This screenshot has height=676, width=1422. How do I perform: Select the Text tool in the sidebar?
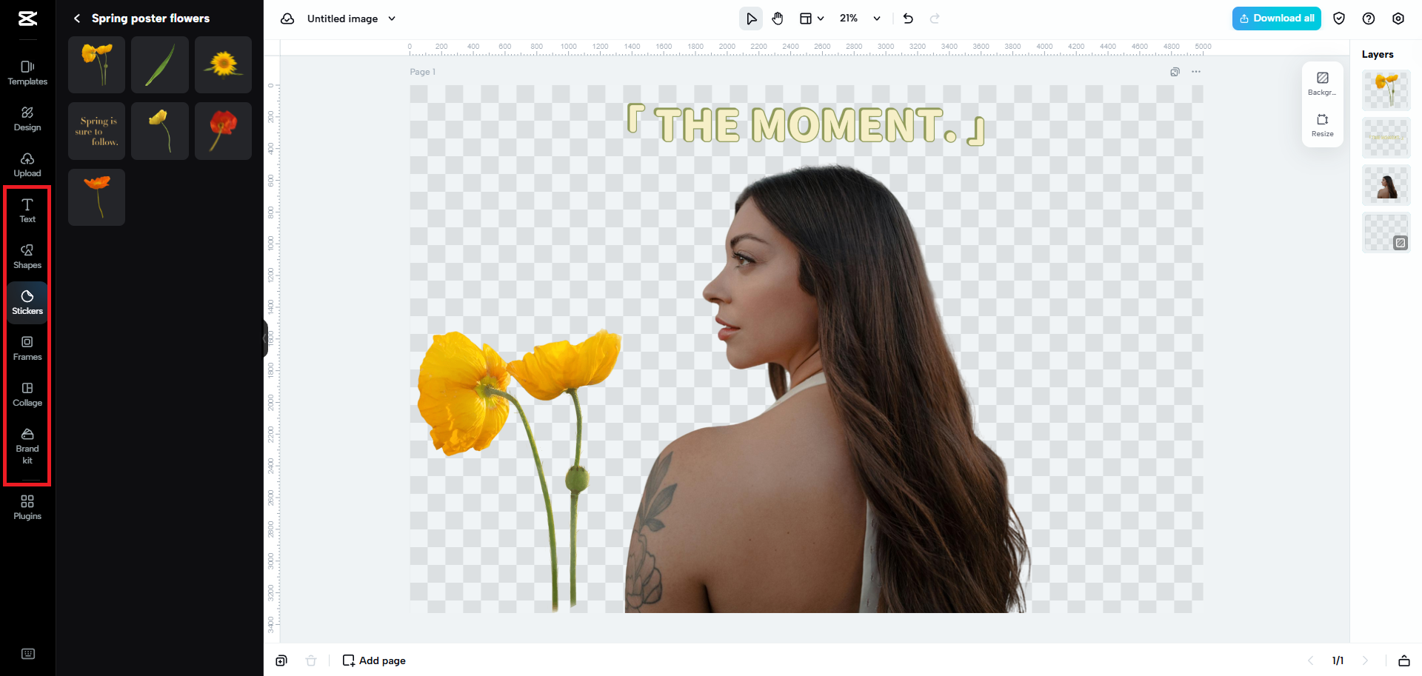27,210
